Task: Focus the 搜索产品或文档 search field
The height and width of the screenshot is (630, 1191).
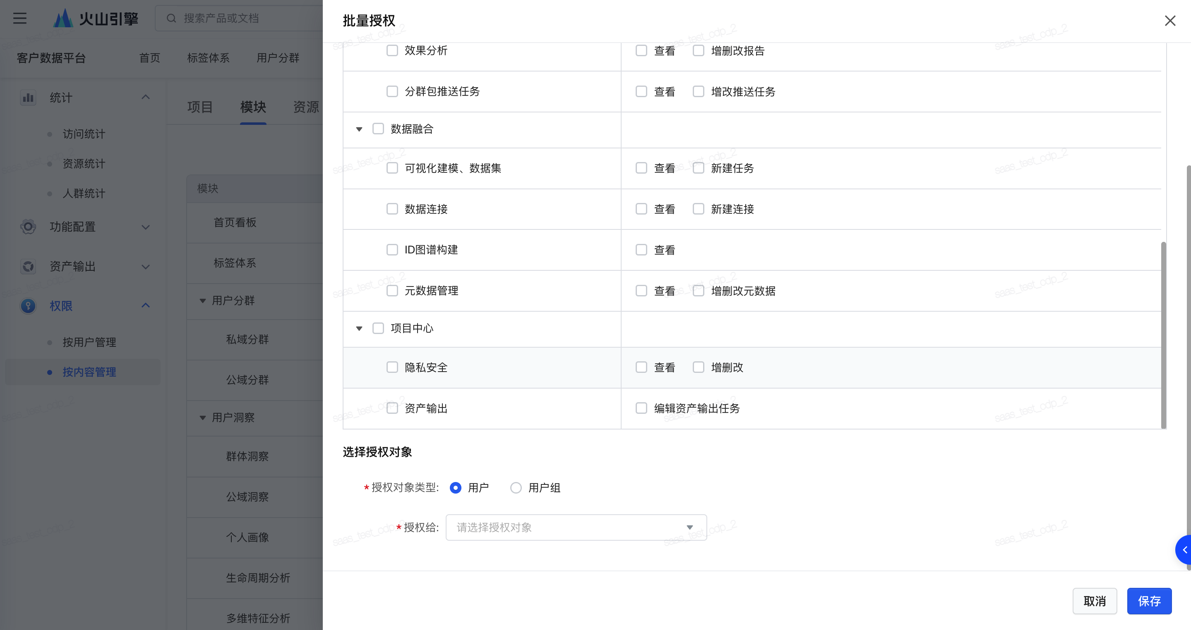Action: pyautogui.click(x=238, y=19)
